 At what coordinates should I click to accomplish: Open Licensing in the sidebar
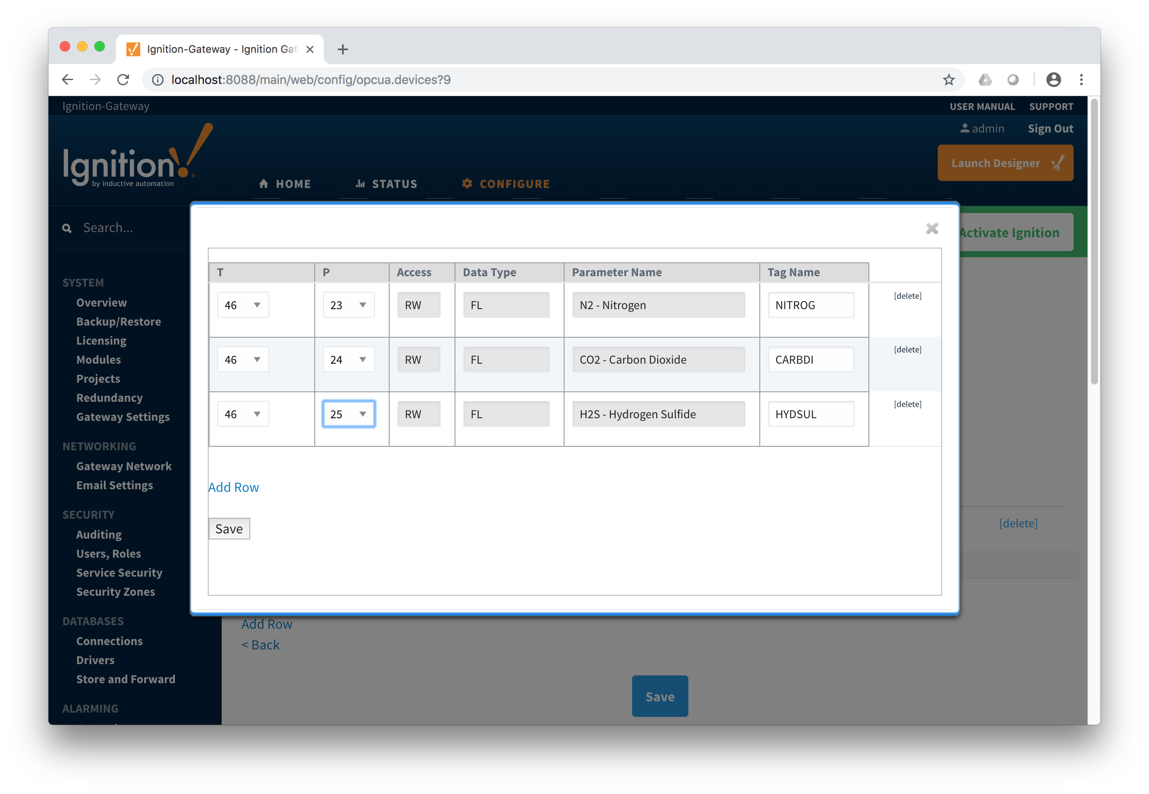[101, 341]
